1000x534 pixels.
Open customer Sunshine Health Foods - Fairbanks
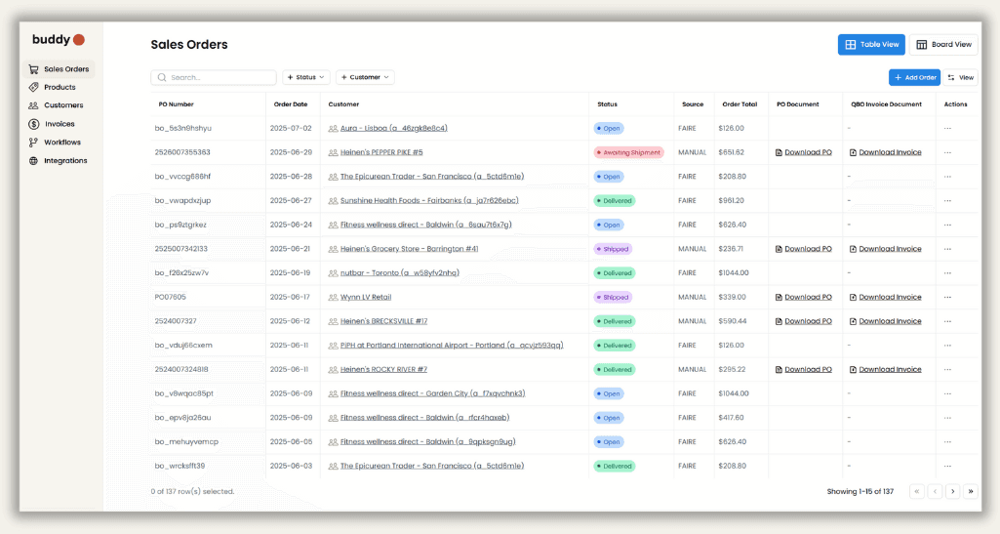(x=429, y=200)
